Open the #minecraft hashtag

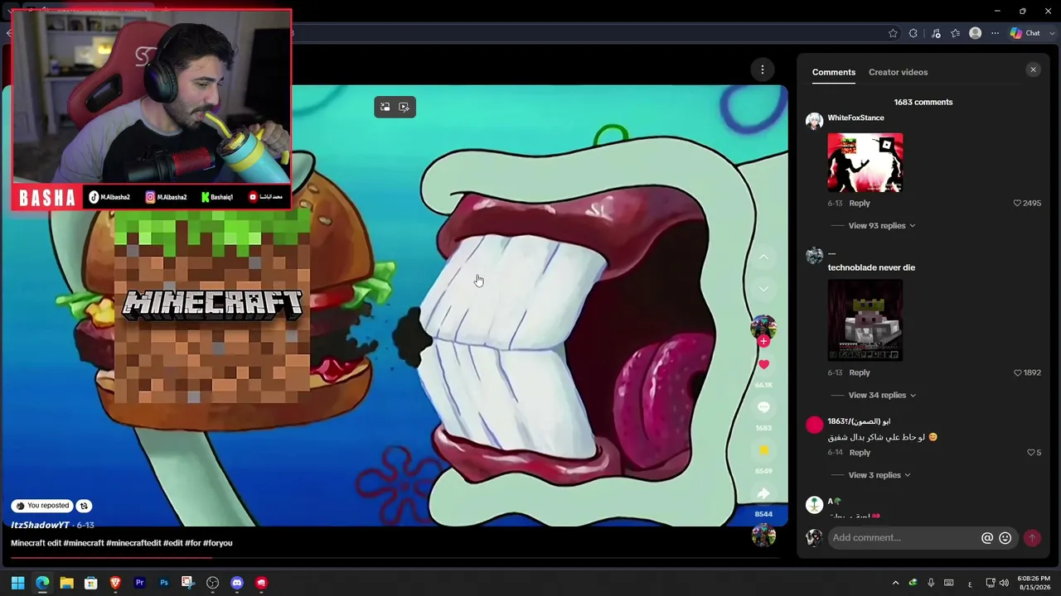point(84,543)
